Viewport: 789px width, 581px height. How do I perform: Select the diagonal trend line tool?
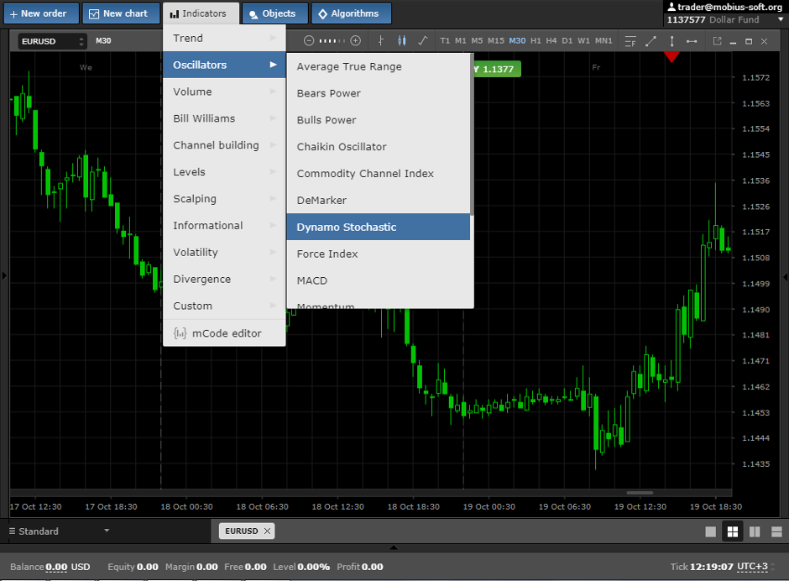651,41
